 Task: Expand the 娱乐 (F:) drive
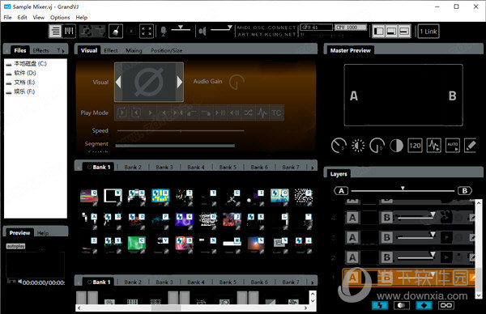[20, 91]
